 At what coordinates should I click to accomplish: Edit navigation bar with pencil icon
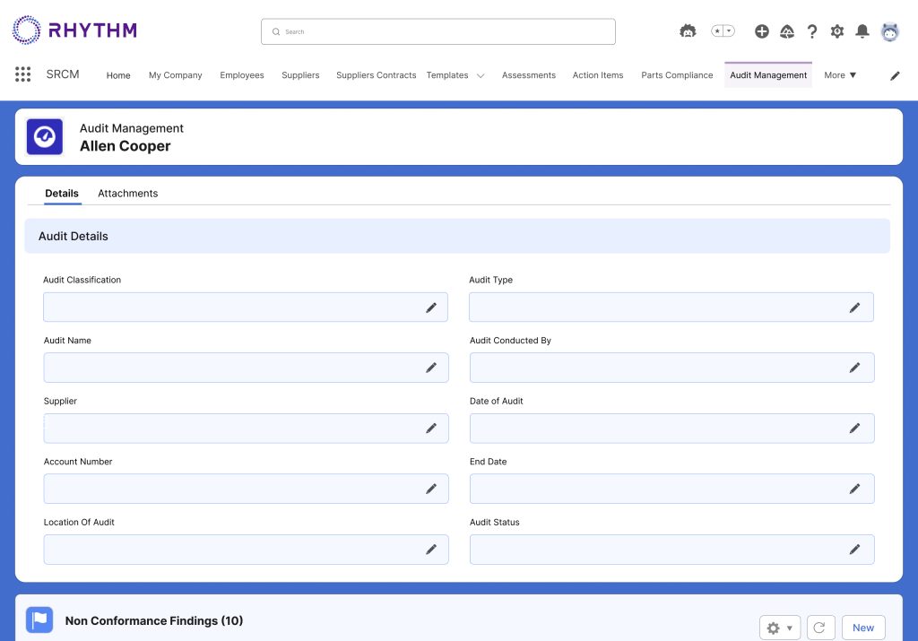coord(895,76)
